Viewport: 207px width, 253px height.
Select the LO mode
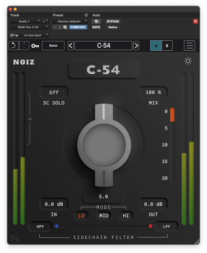81,216
